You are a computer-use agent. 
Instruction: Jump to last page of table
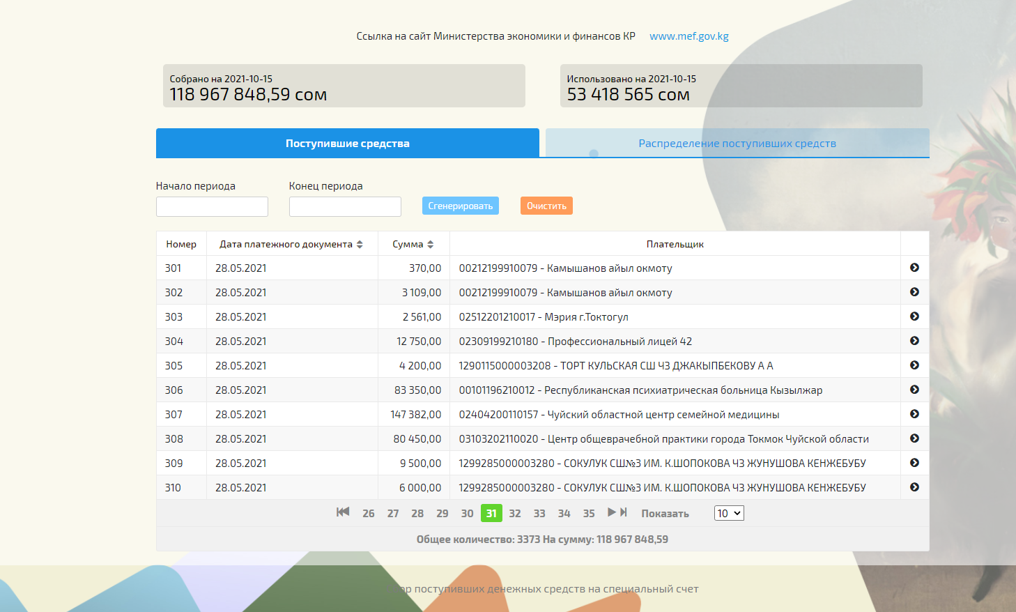[x=624, y=512]
